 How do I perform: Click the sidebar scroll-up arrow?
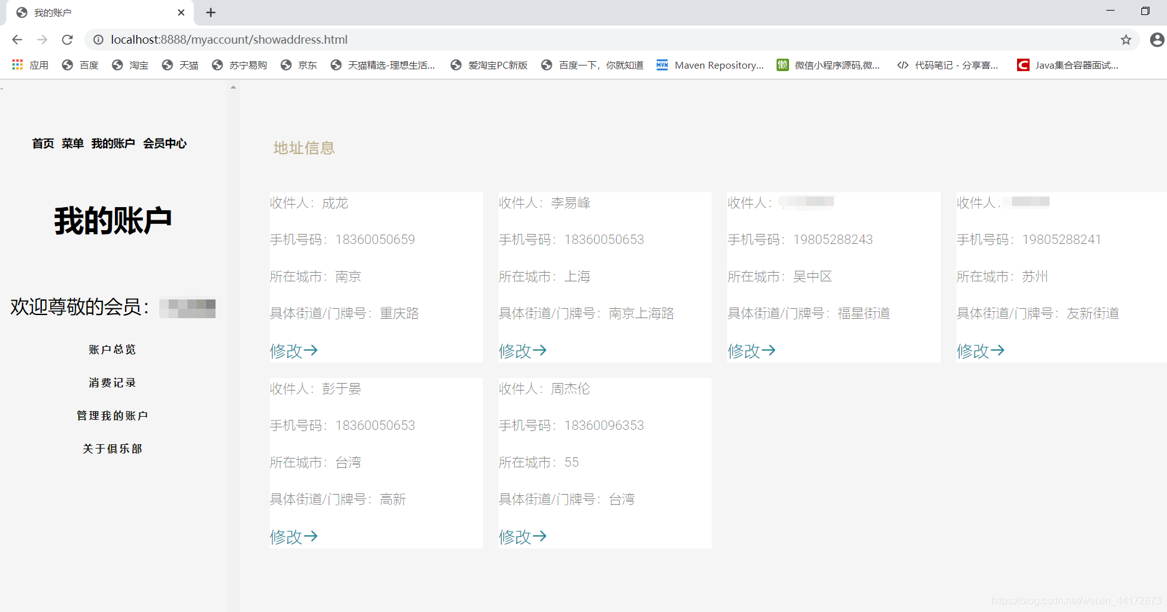(x=233, y=87)
